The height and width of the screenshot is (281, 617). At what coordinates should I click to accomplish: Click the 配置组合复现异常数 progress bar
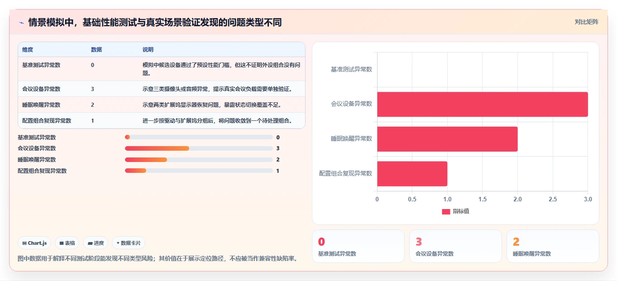199,171
